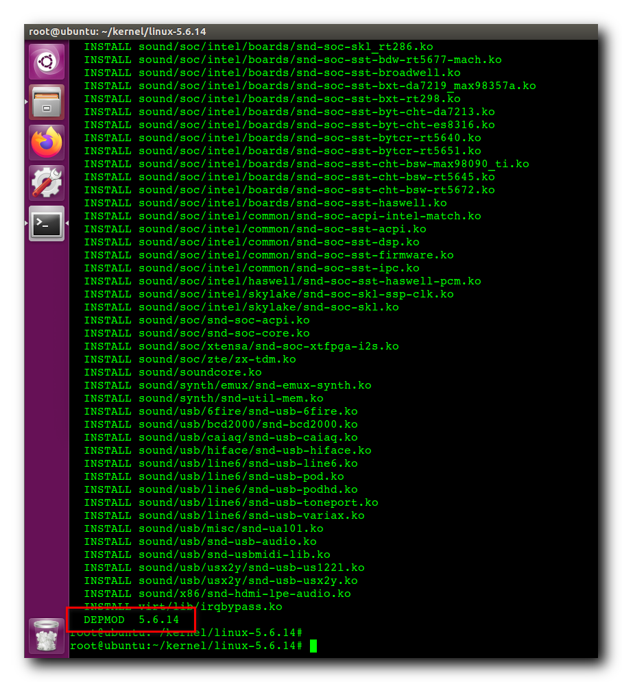
Task: Click the line snd-util-mem.ko
Action: pos(204,399)
